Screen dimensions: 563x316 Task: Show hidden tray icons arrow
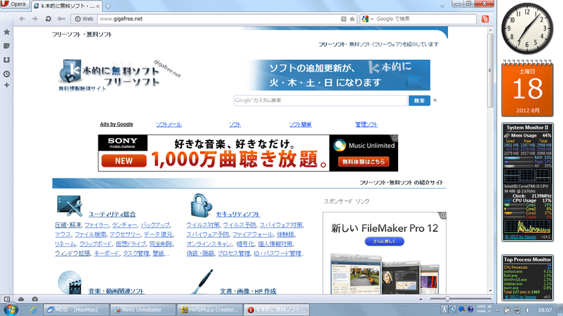(497, 310)
